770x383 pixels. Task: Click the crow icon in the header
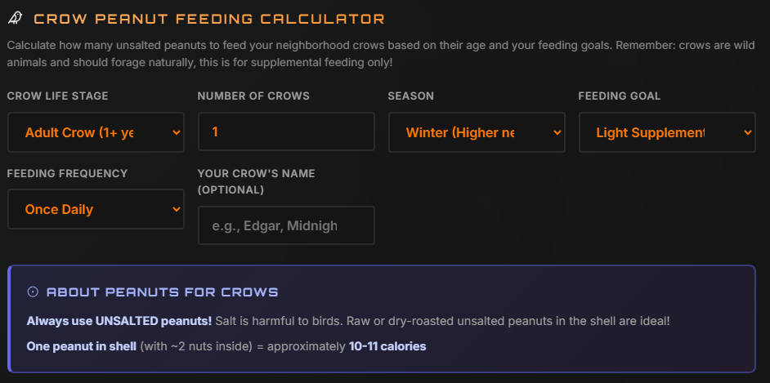15,18
